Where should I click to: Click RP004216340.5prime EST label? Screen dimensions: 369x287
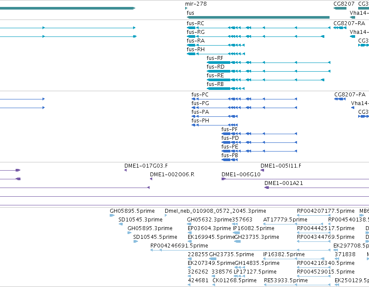pos(326,263)
